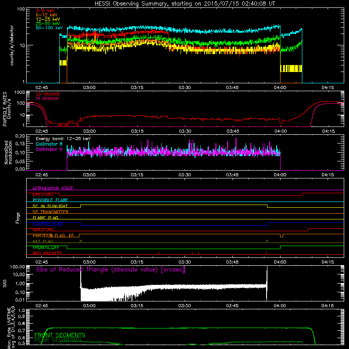
Task: Click the 1000 tick on particle rates axis
Action: [20, 92]
